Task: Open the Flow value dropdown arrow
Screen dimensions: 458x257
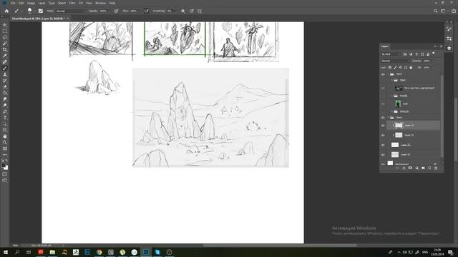Action: click(140, 11)
